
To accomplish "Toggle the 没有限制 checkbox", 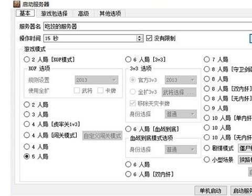I will pyautogui.click(x=149, y=38).
